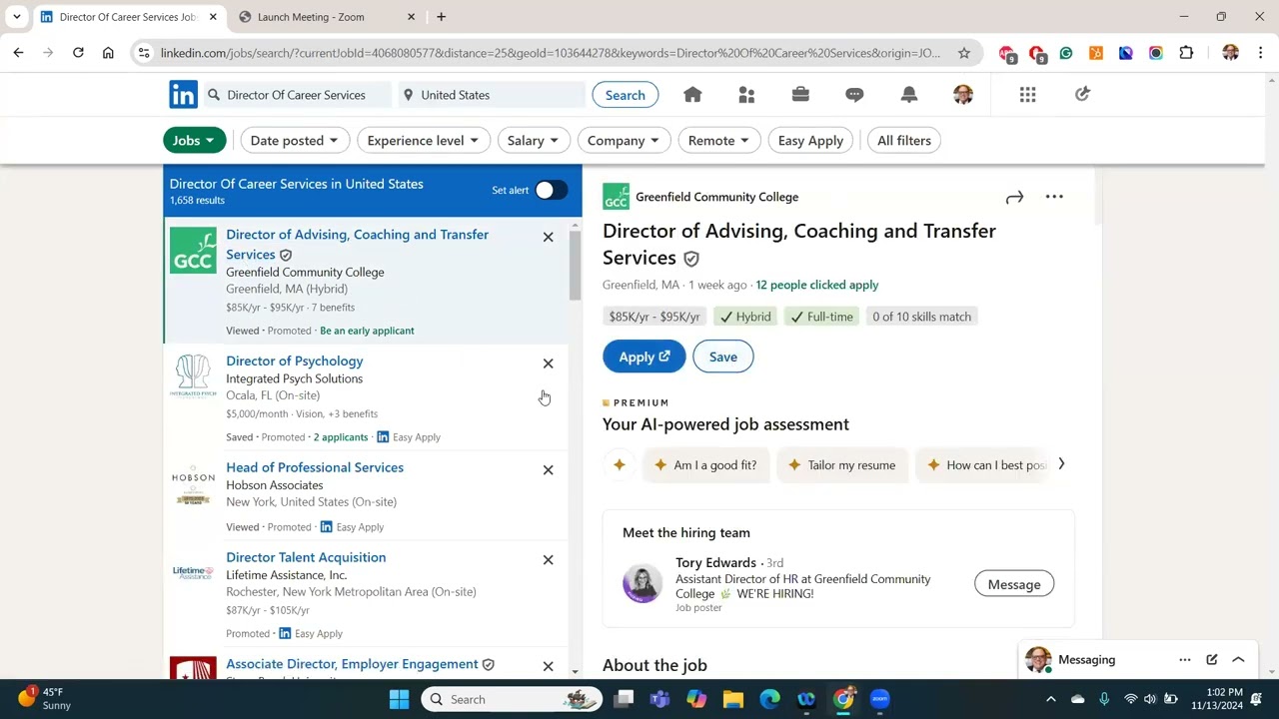This screenshot has height=719, width=1279.
Task: Toggle the Set alert switch
Action: tap(551, 190)
